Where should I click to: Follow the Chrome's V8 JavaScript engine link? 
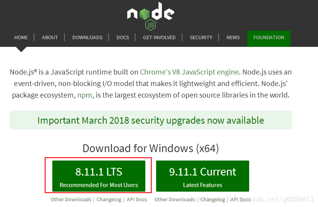click(x=189, y=72)
